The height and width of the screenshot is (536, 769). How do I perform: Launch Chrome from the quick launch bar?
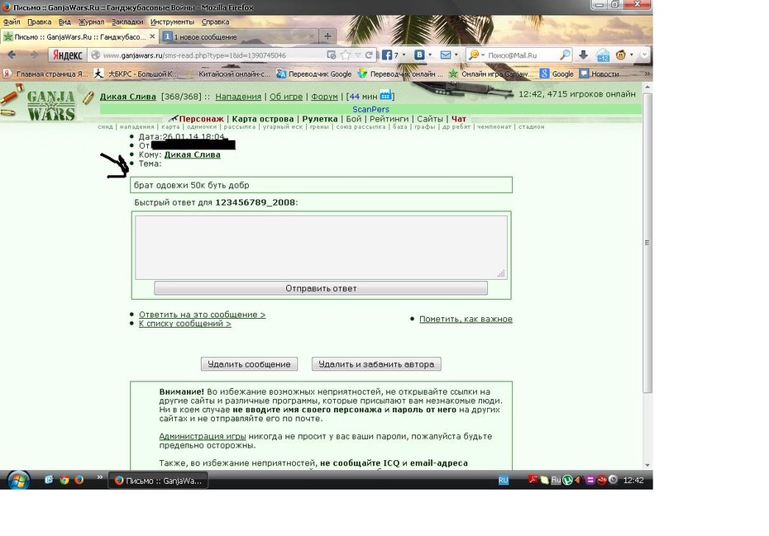[x=64, y=480]
